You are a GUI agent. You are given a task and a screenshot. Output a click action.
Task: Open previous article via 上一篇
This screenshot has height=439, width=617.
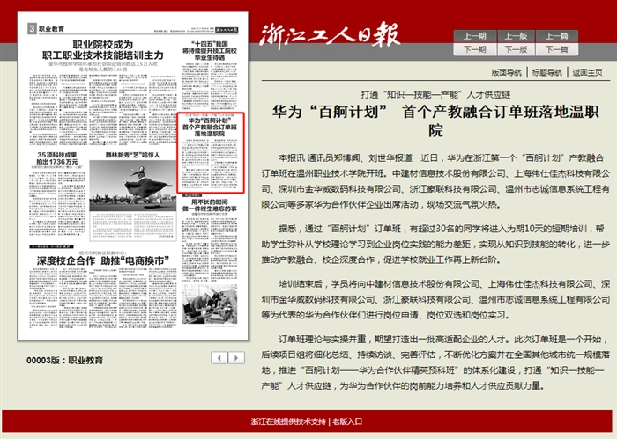(557, 36)
